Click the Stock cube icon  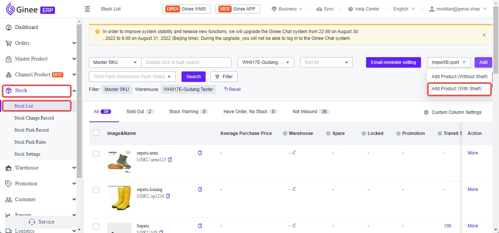pos(9,91)
